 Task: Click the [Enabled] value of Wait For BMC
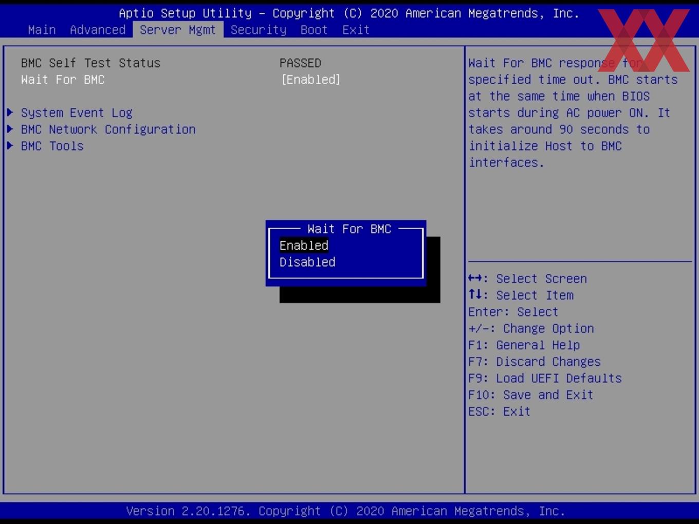311,80
